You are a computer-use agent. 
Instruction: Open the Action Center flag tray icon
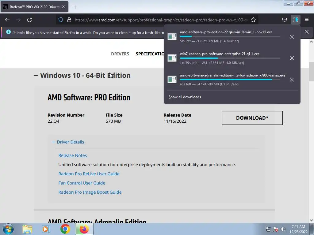(x=276, y=229)
